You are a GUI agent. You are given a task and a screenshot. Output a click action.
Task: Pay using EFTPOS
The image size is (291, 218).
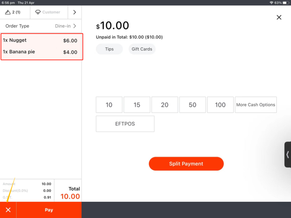pyautogui.click(x=125, y=124)
